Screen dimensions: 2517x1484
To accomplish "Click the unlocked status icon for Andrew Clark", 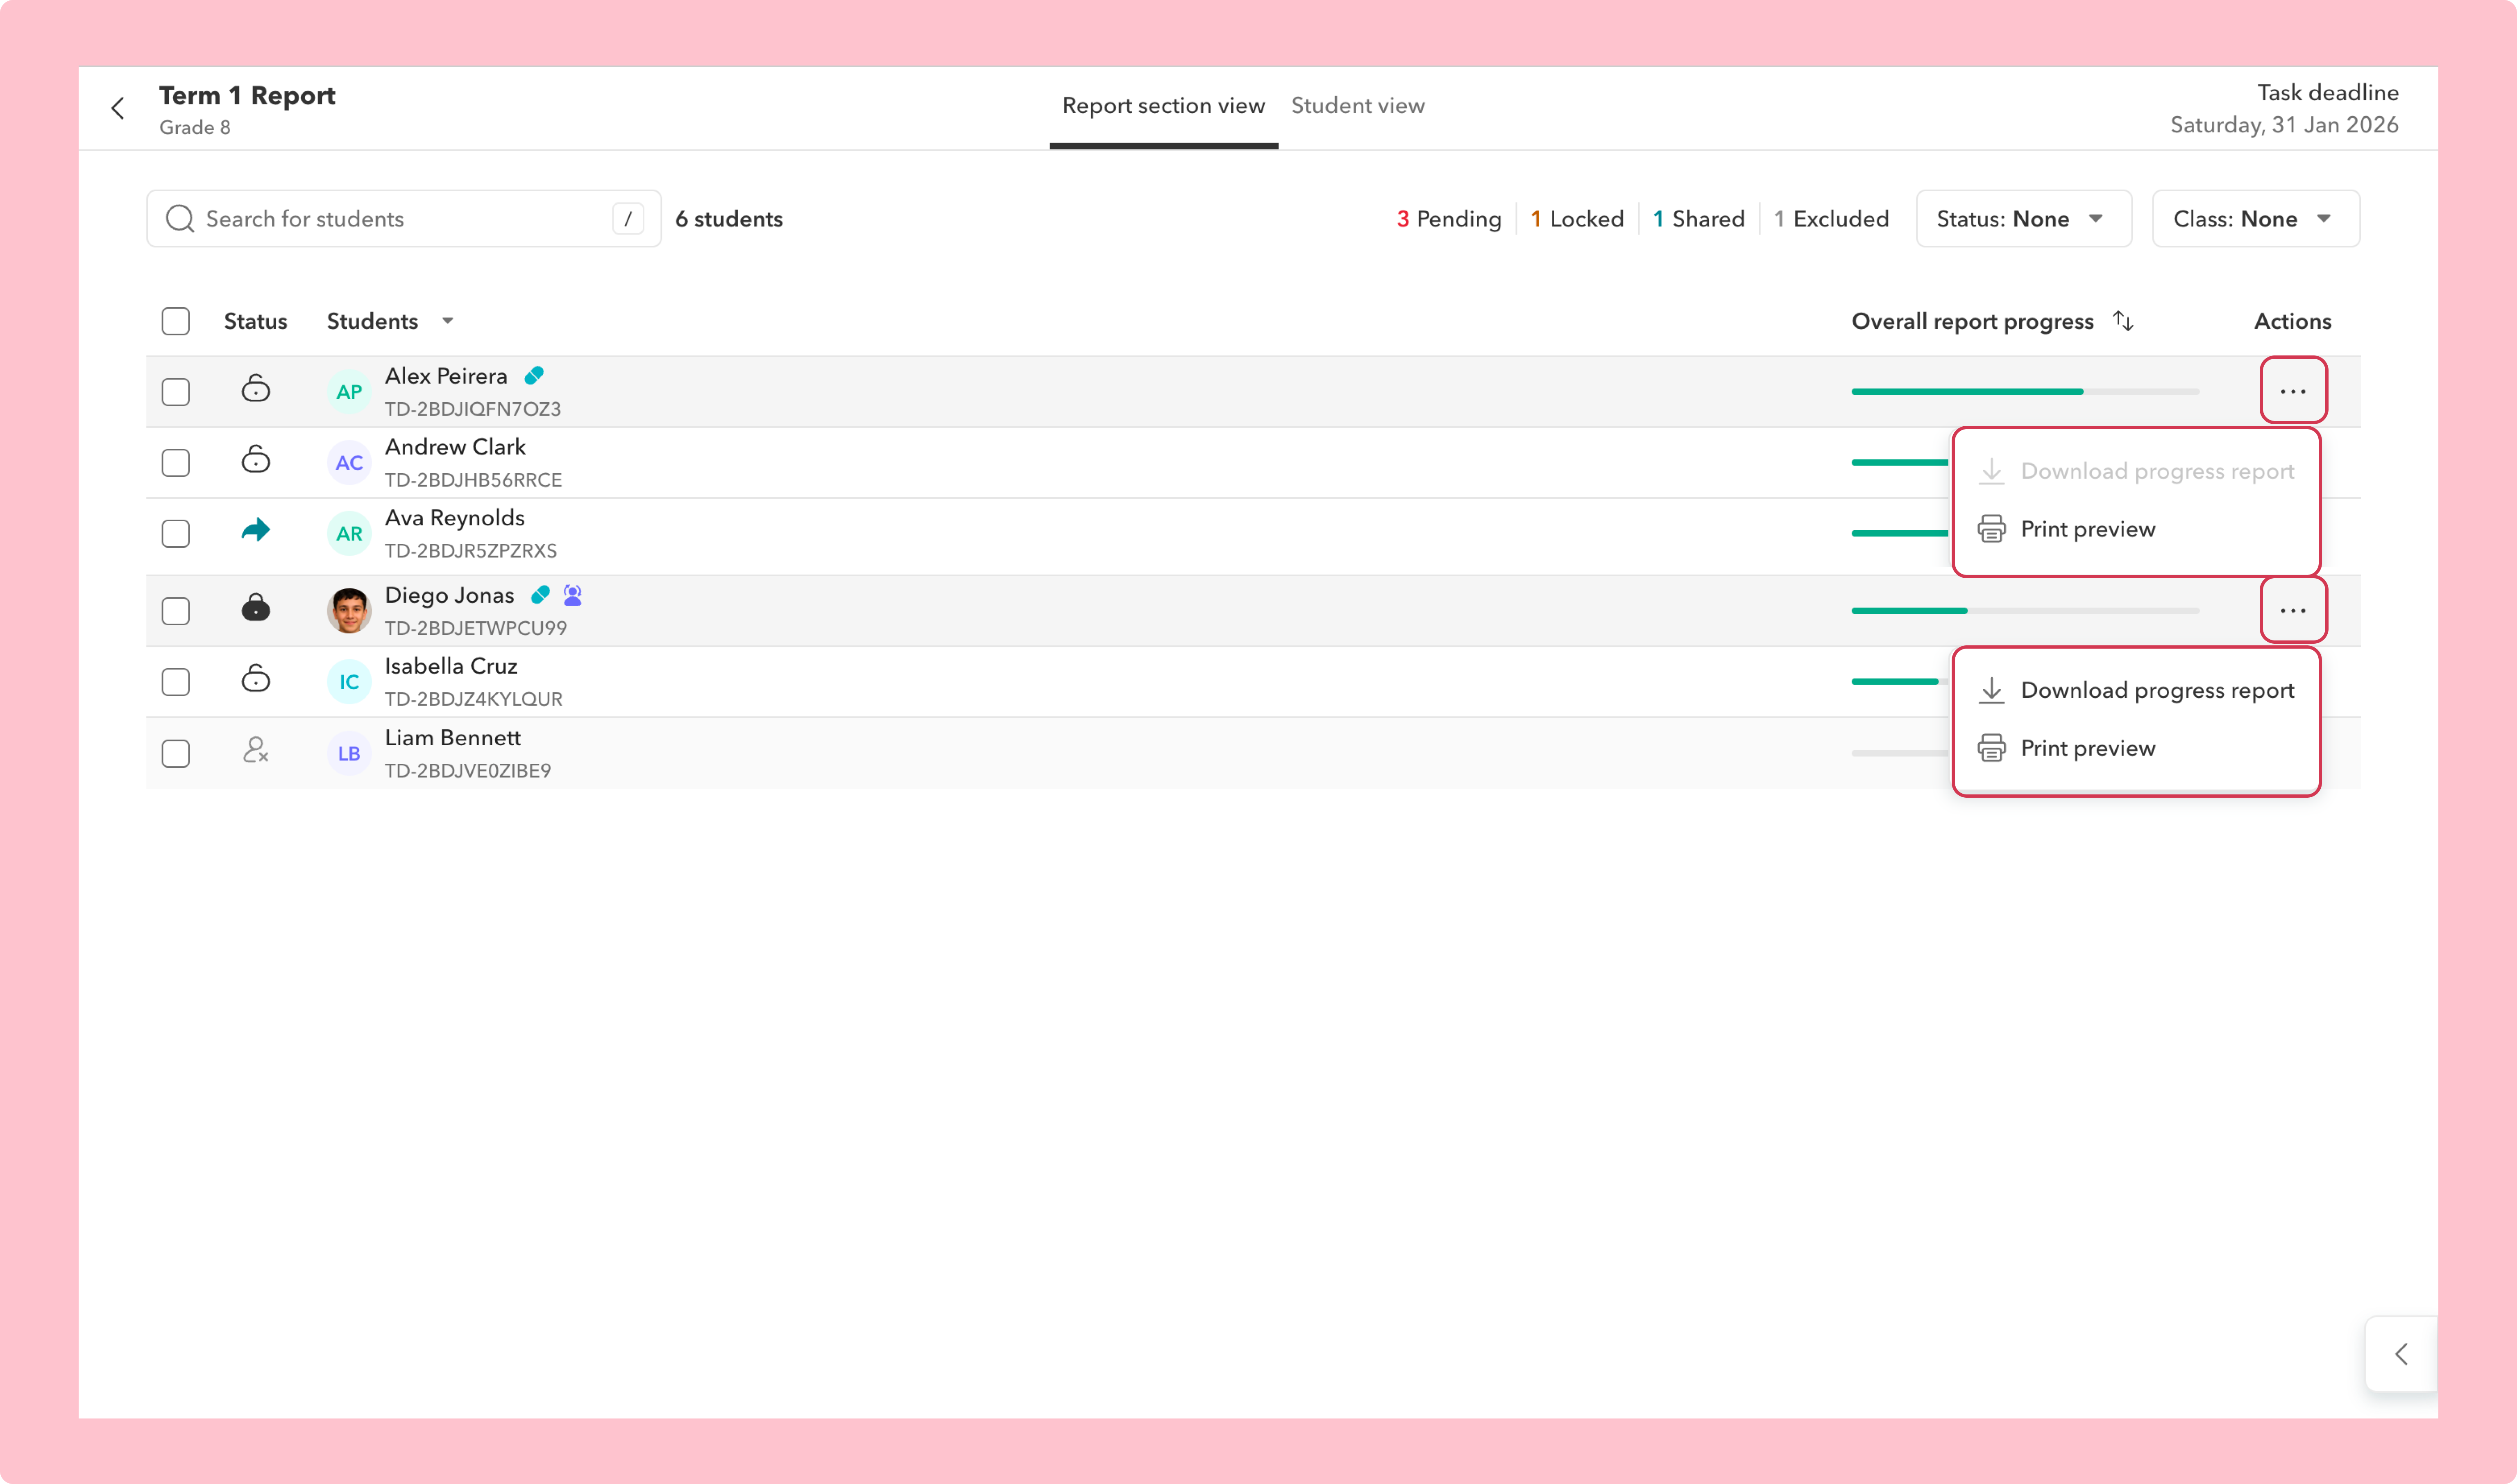I will (x=256, y=459).
